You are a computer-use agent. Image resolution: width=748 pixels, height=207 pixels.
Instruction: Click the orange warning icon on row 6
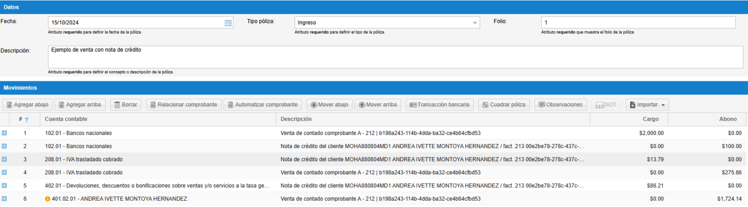(x=47, y=199)
